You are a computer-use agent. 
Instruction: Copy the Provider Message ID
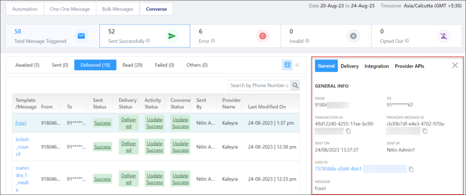coord(425,131)
